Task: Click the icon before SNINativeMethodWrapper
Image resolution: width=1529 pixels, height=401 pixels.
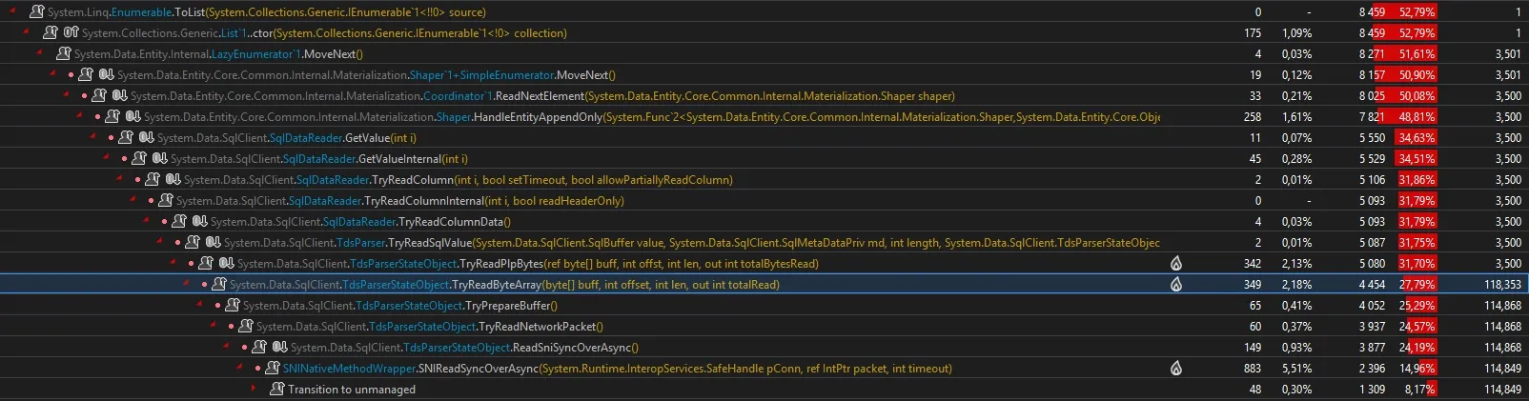Action: pos(272,369)
